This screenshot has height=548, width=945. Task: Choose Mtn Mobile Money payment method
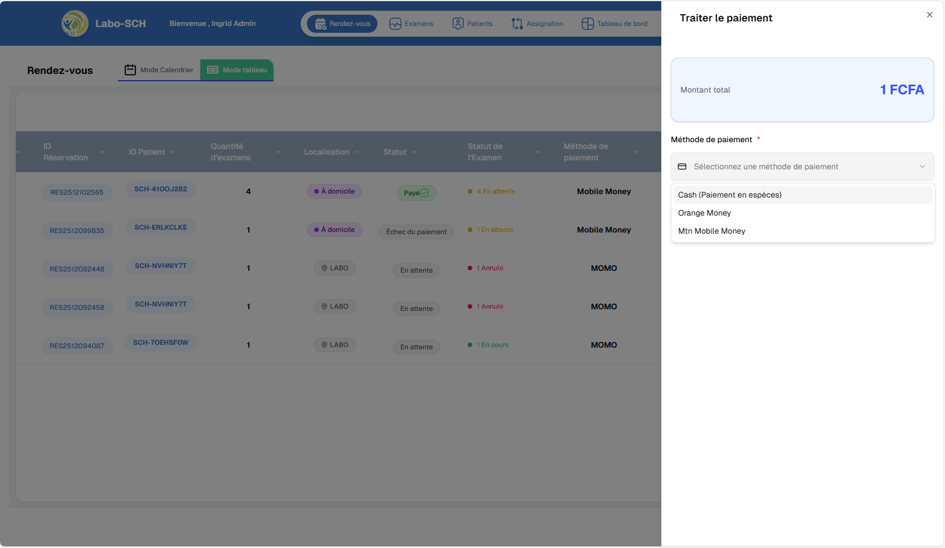tap(711, 231)
